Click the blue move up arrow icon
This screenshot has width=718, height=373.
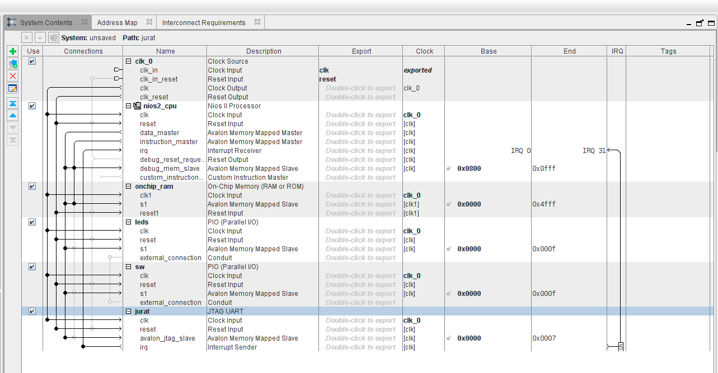click(x=13, y=116)
